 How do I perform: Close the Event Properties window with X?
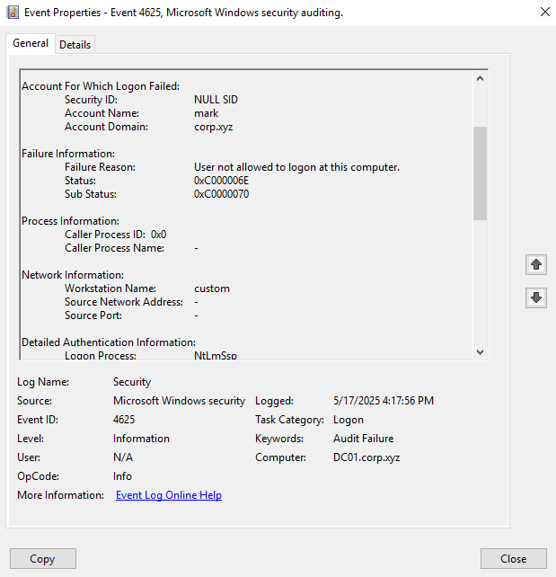544,13
